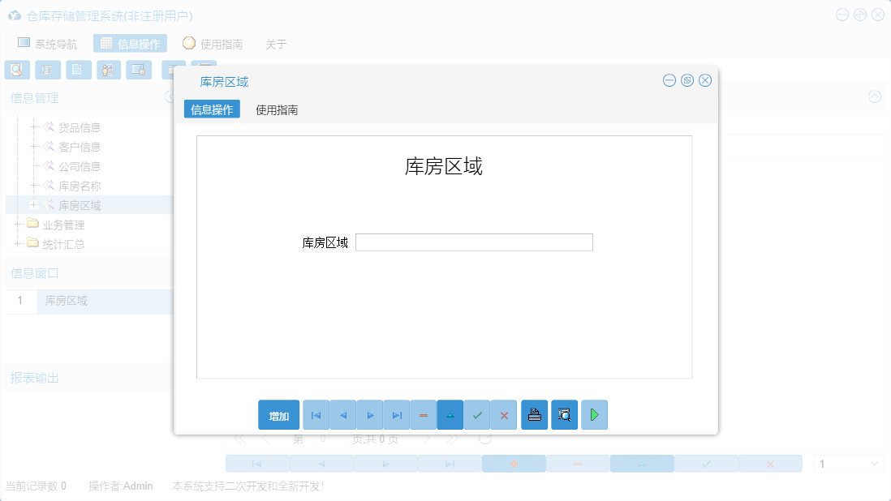Click the new document icon on the toolbar
The height and width of the screenshot is (501, 891).
click(78, 70)
